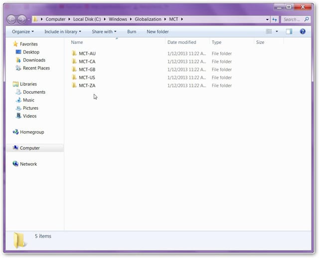Viewport: 319px width, 258px height.
Task: Show the preview pane icon
Action: click(x=289, y=31)
